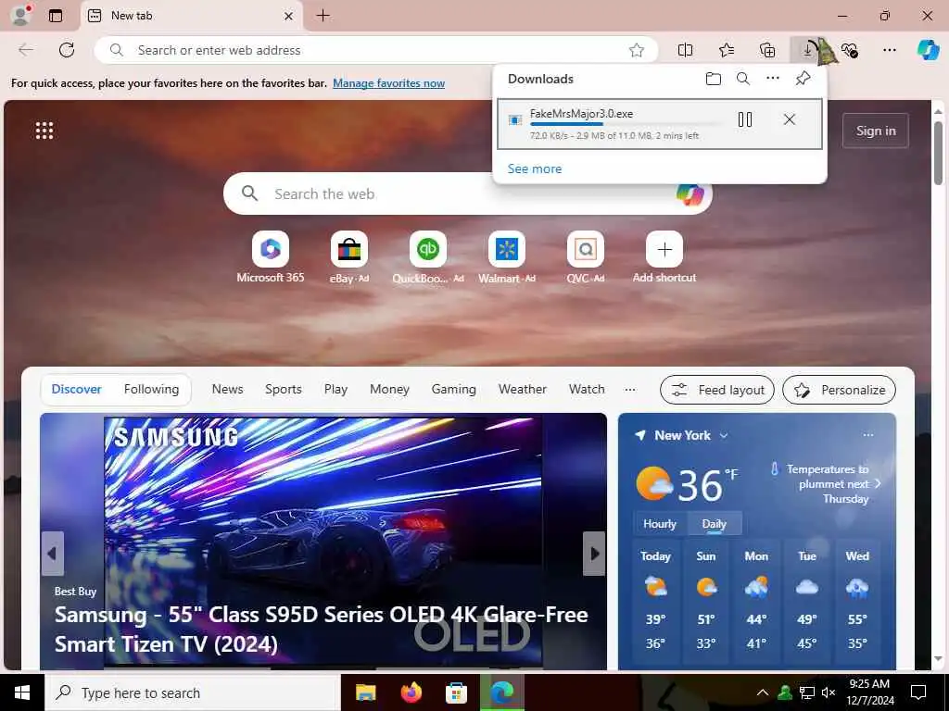The height and width of the screenshot is (711, 949).
Task: Click Manage favorites now link
Action: (x=388, y=83)
